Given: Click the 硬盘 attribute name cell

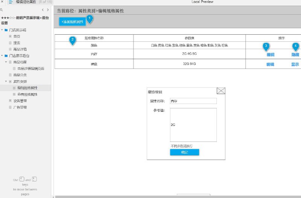Looking at the screenshot, I should (94, 64).
